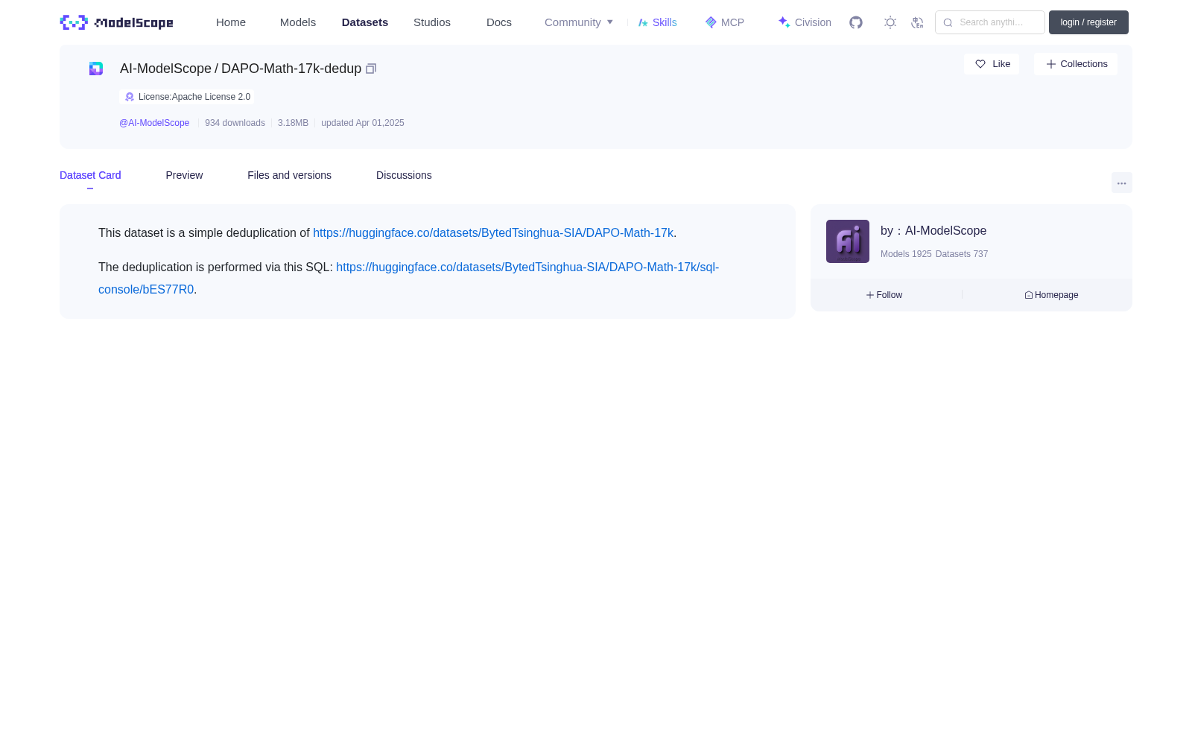1192x745 pixels.
Task: Open the DAPO-Math-17k huggingface dataset link
Action: pos(493,233)
